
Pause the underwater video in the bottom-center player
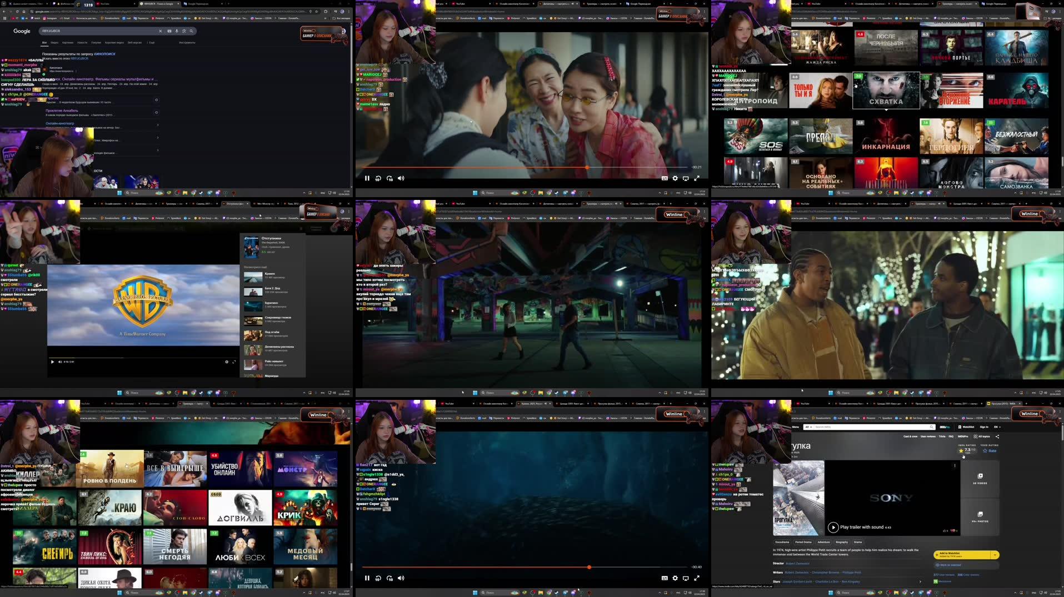[367, 578]
